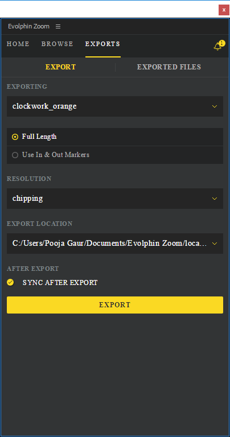Click the chevron arrow on chipping field

coord(215,199)
